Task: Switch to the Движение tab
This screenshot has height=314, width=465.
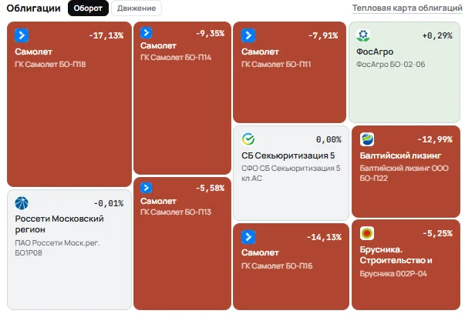Action: (136, 8)
